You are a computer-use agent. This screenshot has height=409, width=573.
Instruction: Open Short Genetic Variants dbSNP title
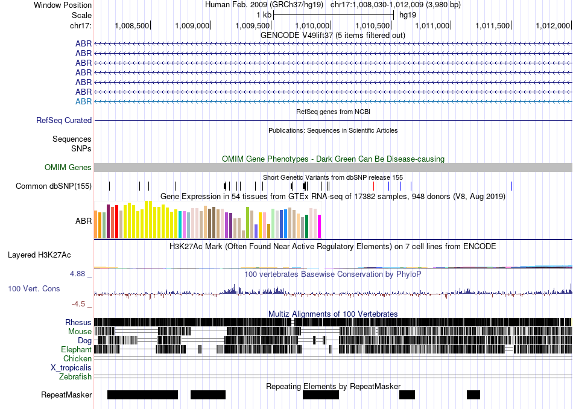[333, 177]
